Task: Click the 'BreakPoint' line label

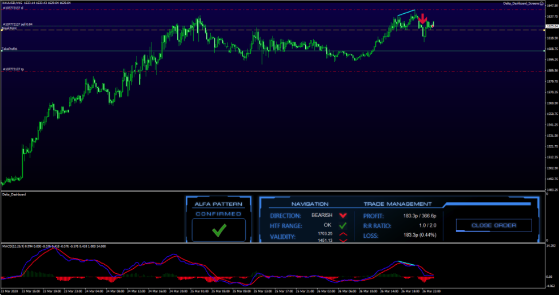Action: tap(9, 28)
